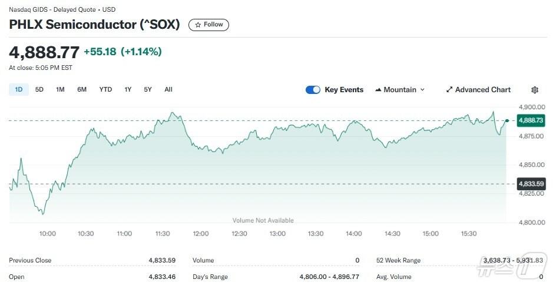Select the All time range
The image size is (553, 286).
pyautogui.click(x=168, y=89)
